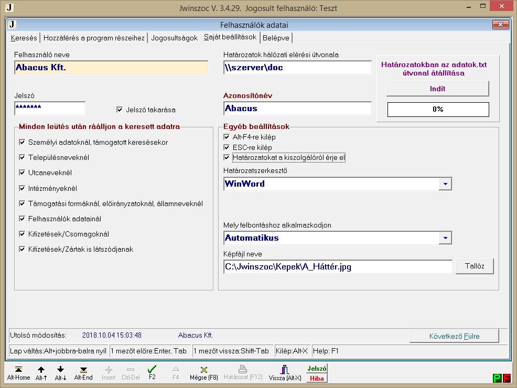Click the Indít button
The height and width of the screenshot is (388, 517).
[x=437, y=89]
